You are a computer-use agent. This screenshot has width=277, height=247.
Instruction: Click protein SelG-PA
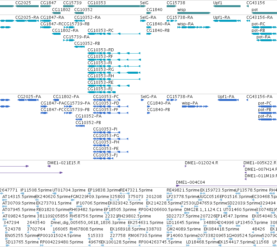click(x=142, y=100)
